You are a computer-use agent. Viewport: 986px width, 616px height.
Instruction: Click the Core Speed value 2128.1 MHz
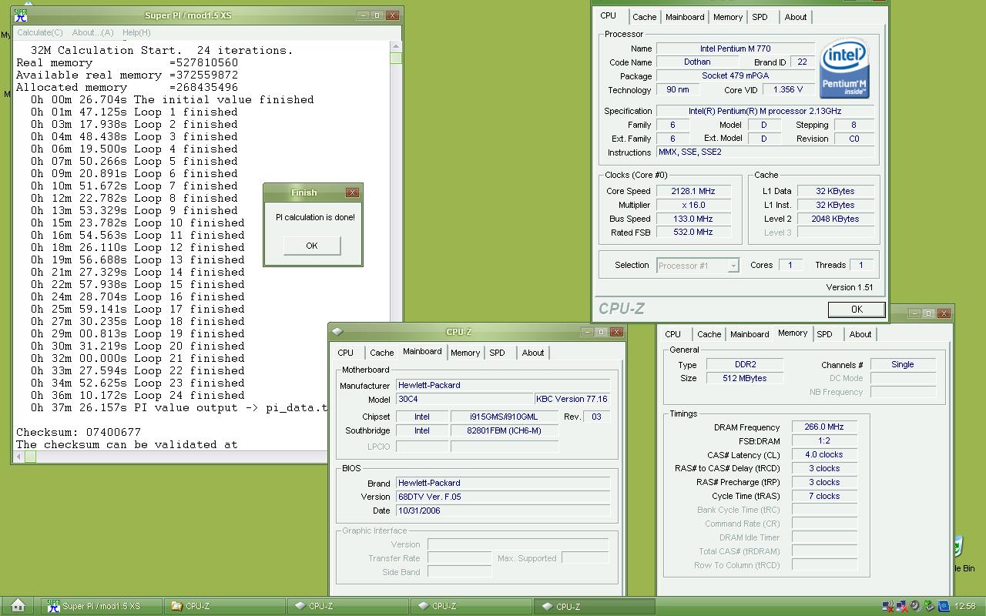tap(693, 191)
